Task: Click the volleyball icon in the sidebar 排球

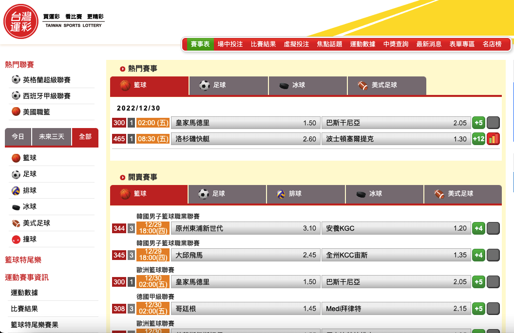Action: pyautogui.click(x=16, y=190)
